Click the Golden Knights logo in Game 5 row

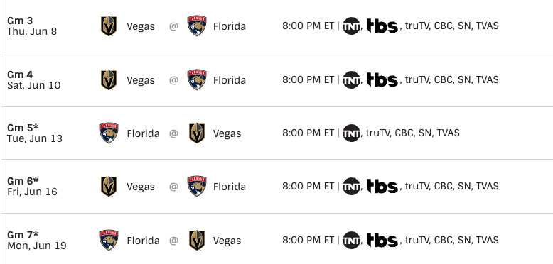(x=197, y=133)
